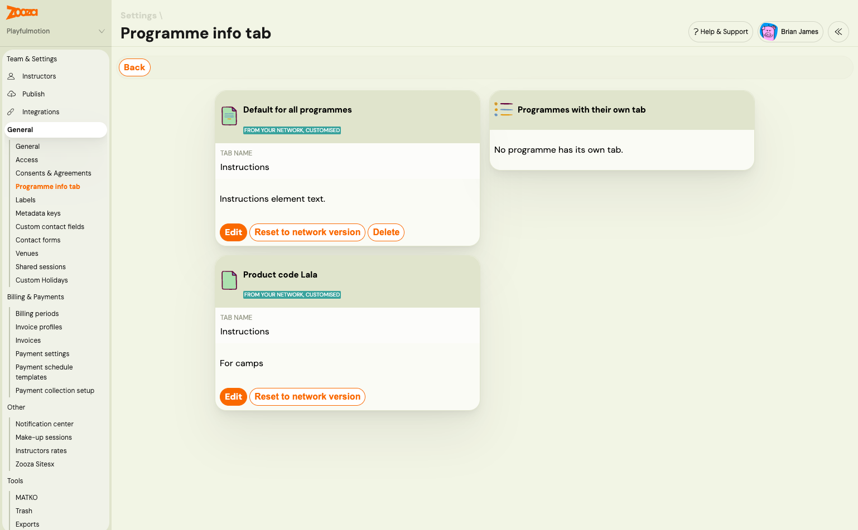Delete the Default for all programmes tab
Image resolution: width=858 pixels, height=530 pixels.
pos(386,232)
